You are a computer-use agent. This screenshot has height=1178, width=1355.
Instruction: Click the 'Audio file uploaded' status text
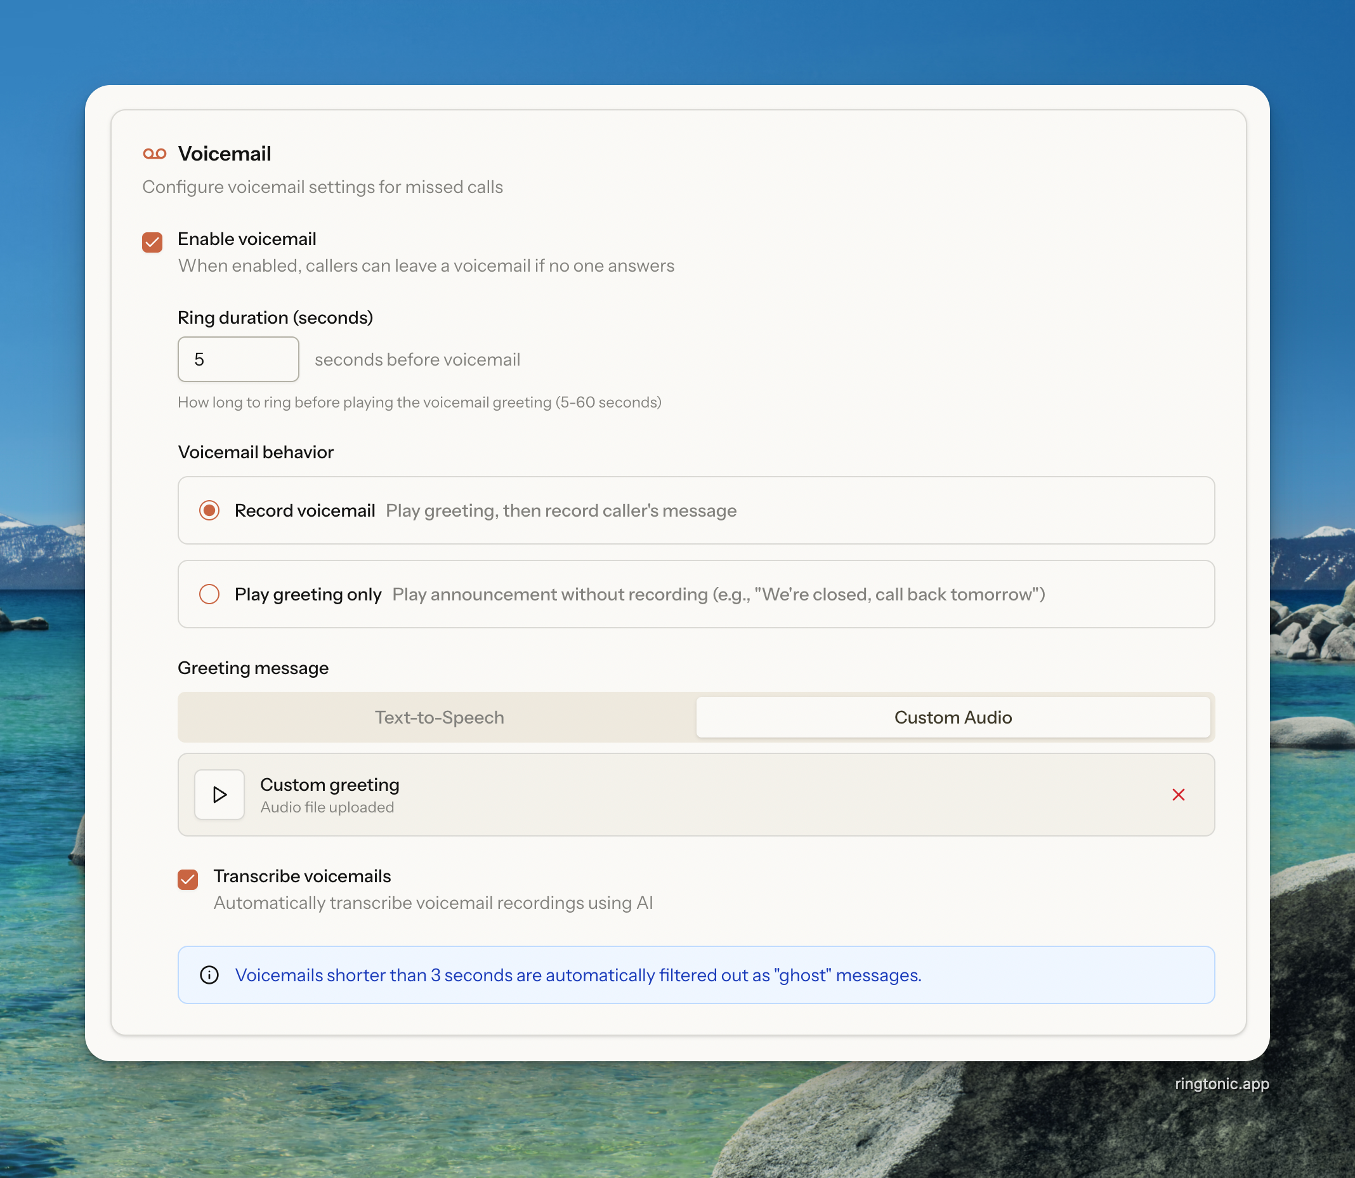[x=327, y=807]
